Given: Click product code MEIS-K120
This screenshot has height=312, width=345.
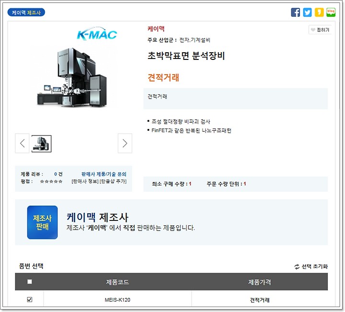Looking at the screenshot, I should coord(117,300).
